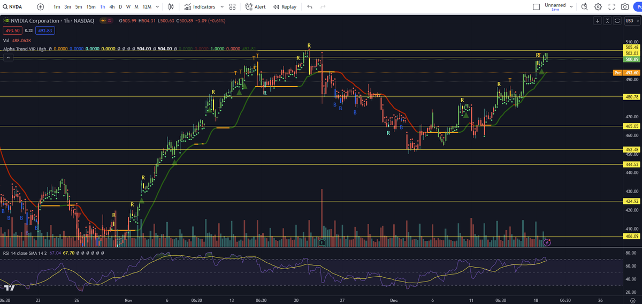642x304 pixels.
Task: Click the 424.92 price level label
Action: point(632,201)
